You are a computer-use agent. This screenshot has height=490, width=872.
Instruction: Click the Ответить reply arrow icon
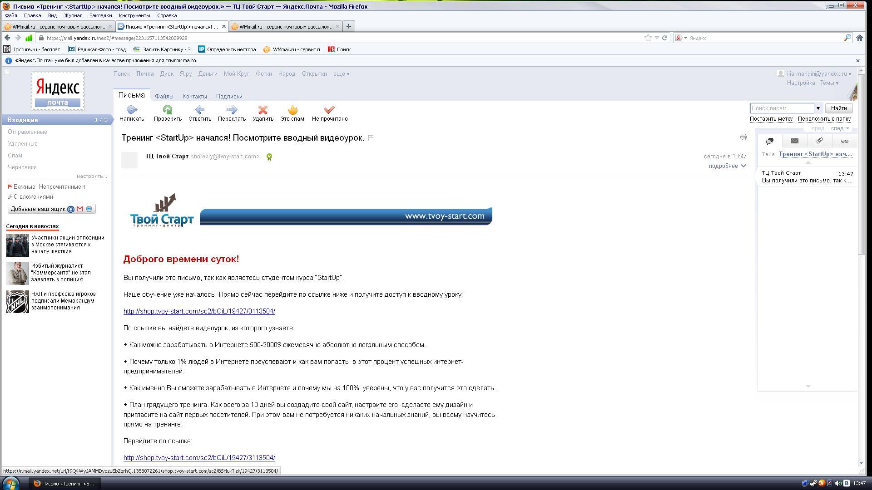click(200, 109)
